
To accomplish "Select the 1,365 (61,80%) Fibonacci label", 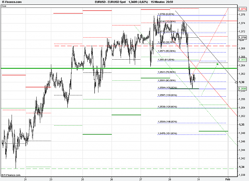I will 166,60.
